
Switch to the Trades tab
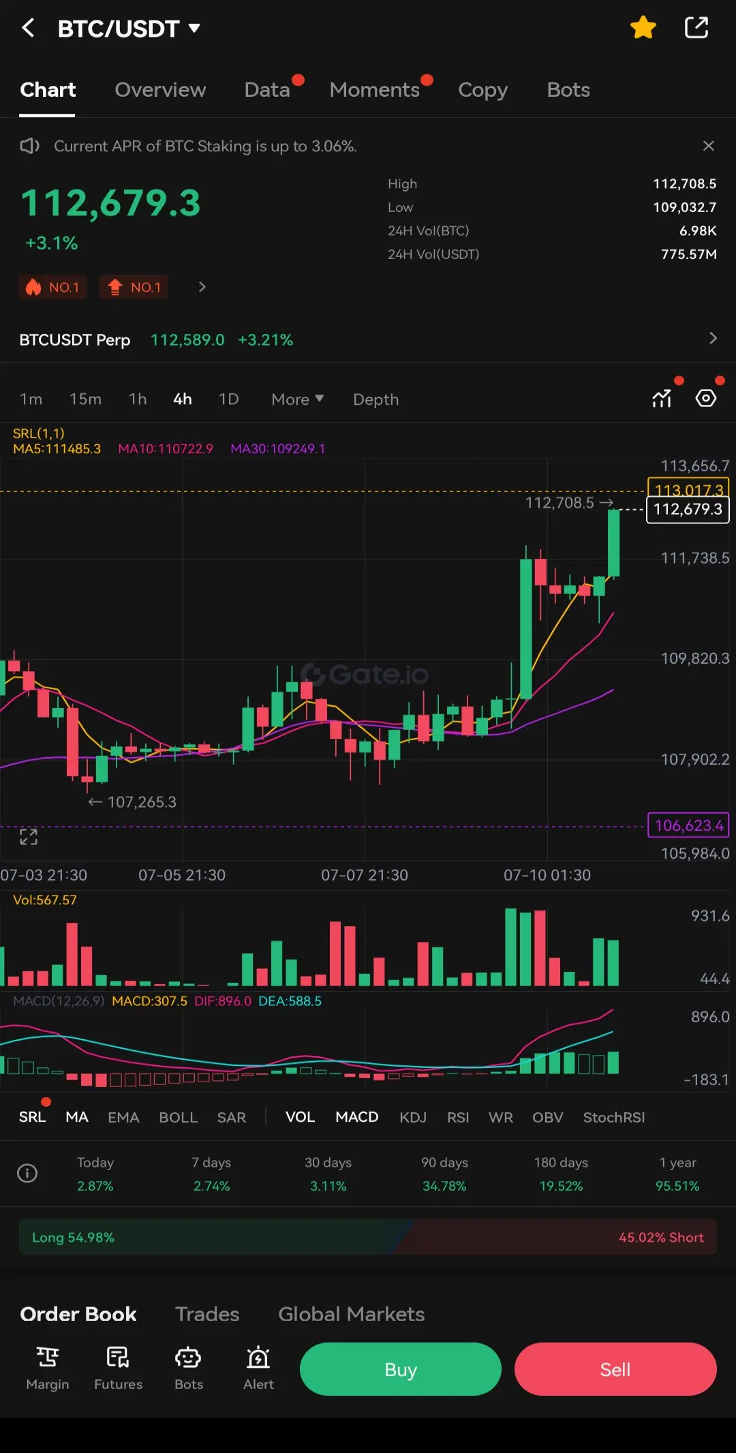[207, 1314]
